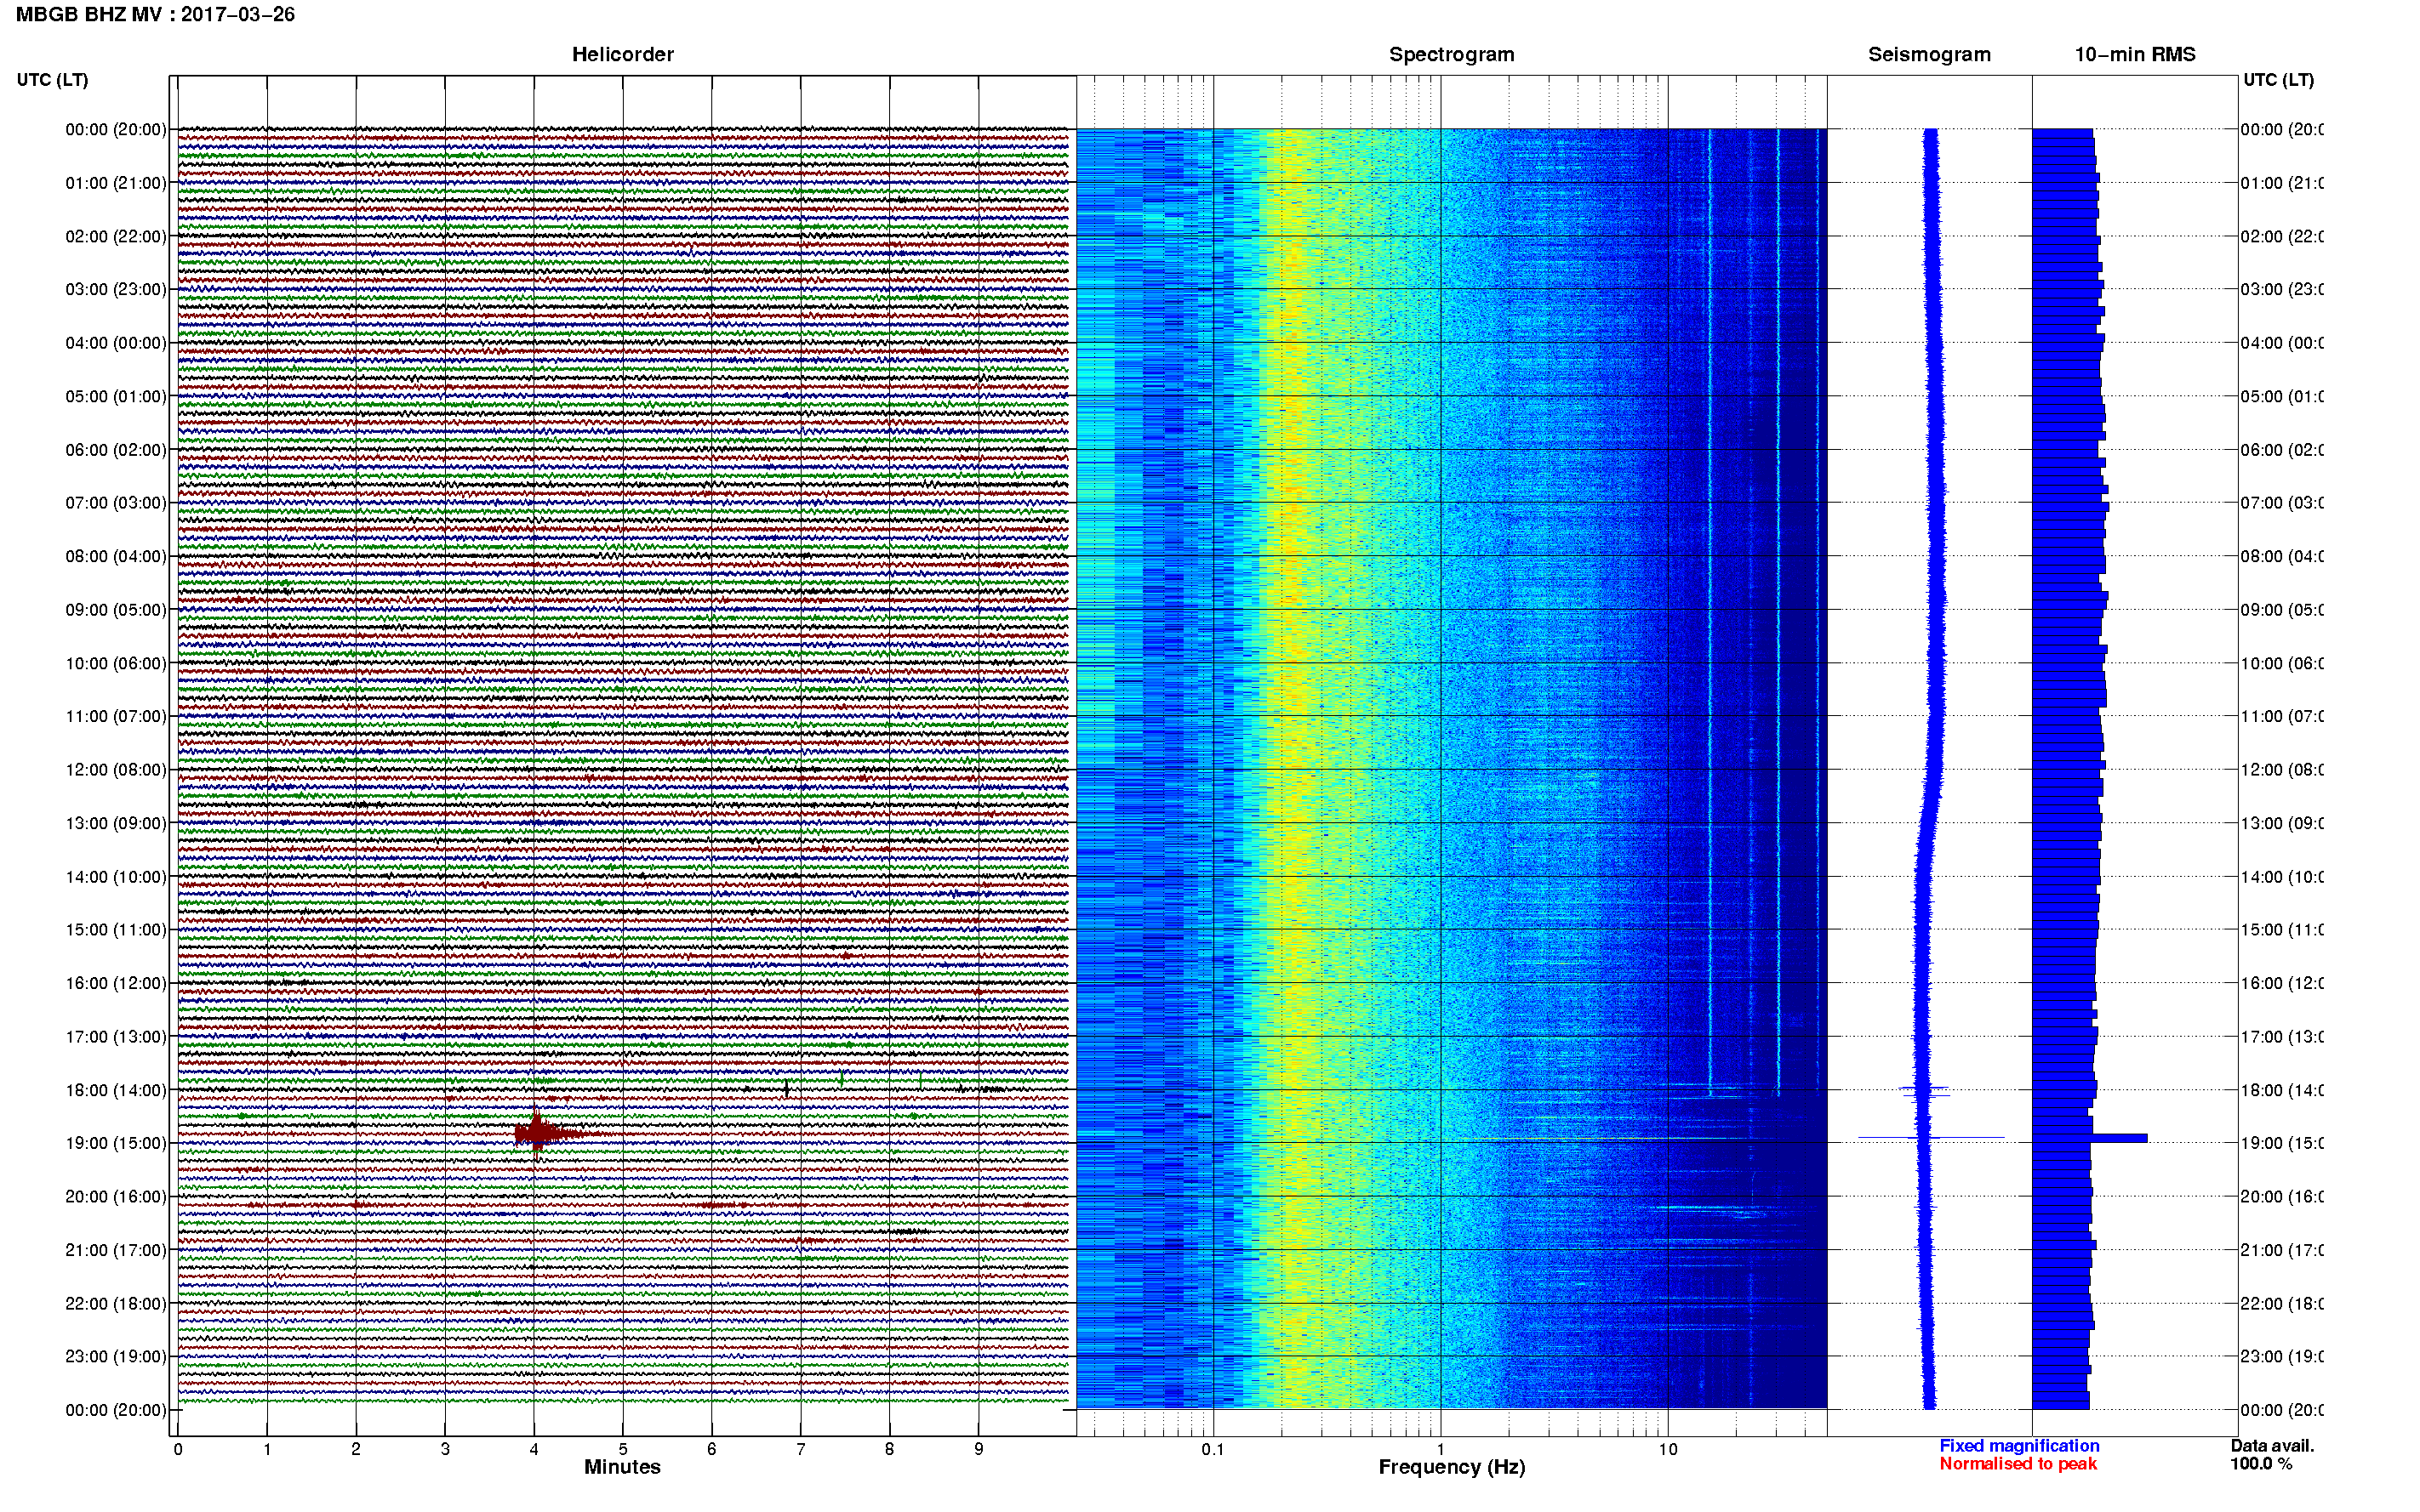Click the 'Helicorder' panel heading
2420x1512 pixels.
pos(622,54)
